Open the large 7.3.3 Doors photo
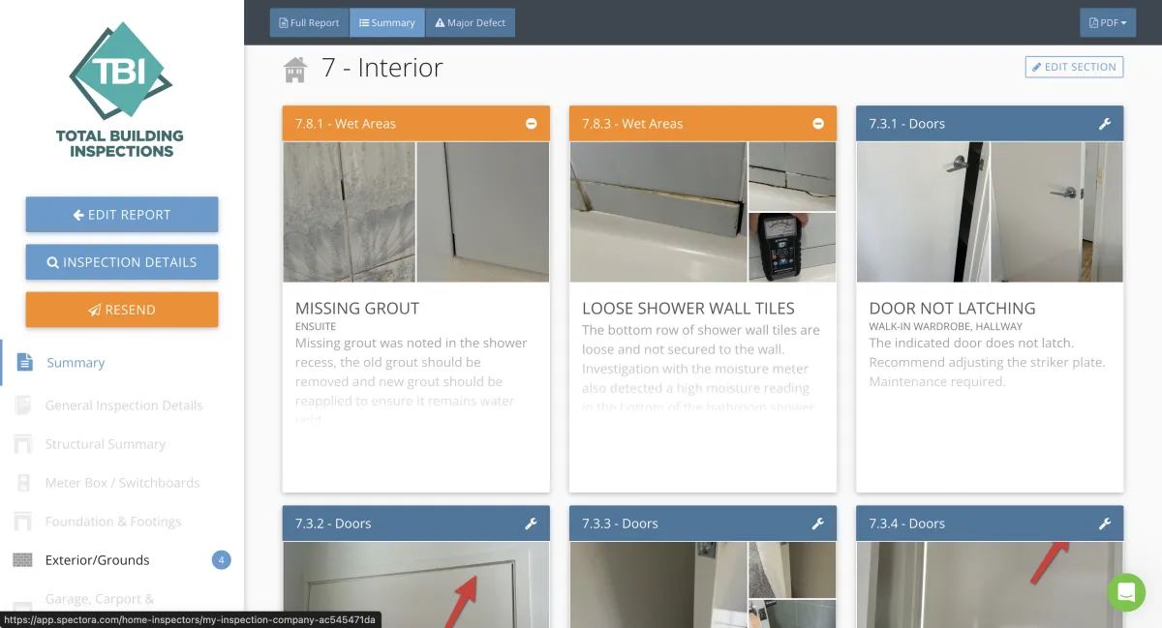The width and height of the screenshot is (1162, 628). pyautogui.click(x=657, y=584)
